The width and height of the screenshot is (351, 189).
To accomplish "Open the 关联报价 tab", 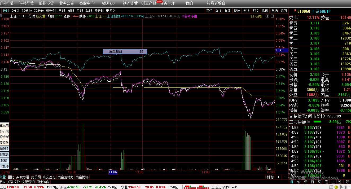I will click(x=13, y=182).
